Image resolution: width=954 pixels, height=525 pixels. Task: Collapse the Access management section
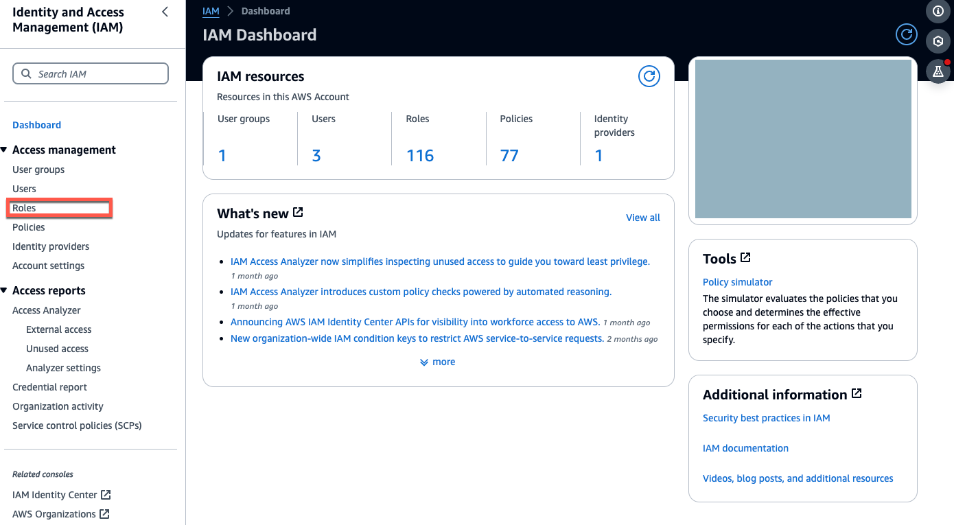5,150
